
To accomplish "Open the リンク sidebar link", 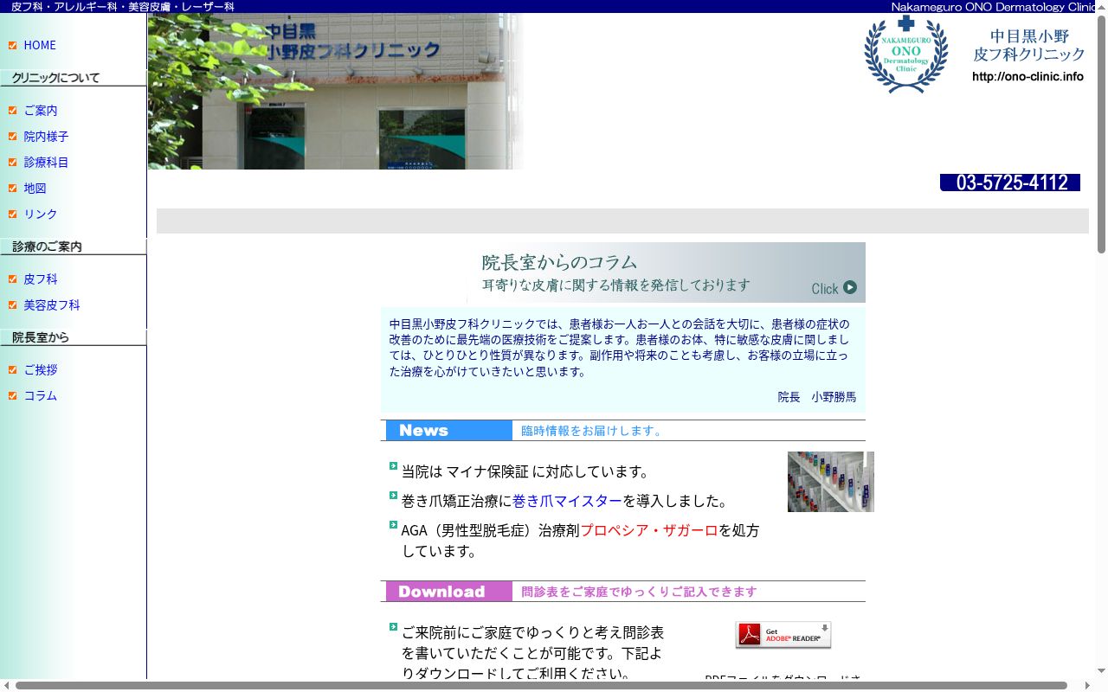I will [41, 215].
